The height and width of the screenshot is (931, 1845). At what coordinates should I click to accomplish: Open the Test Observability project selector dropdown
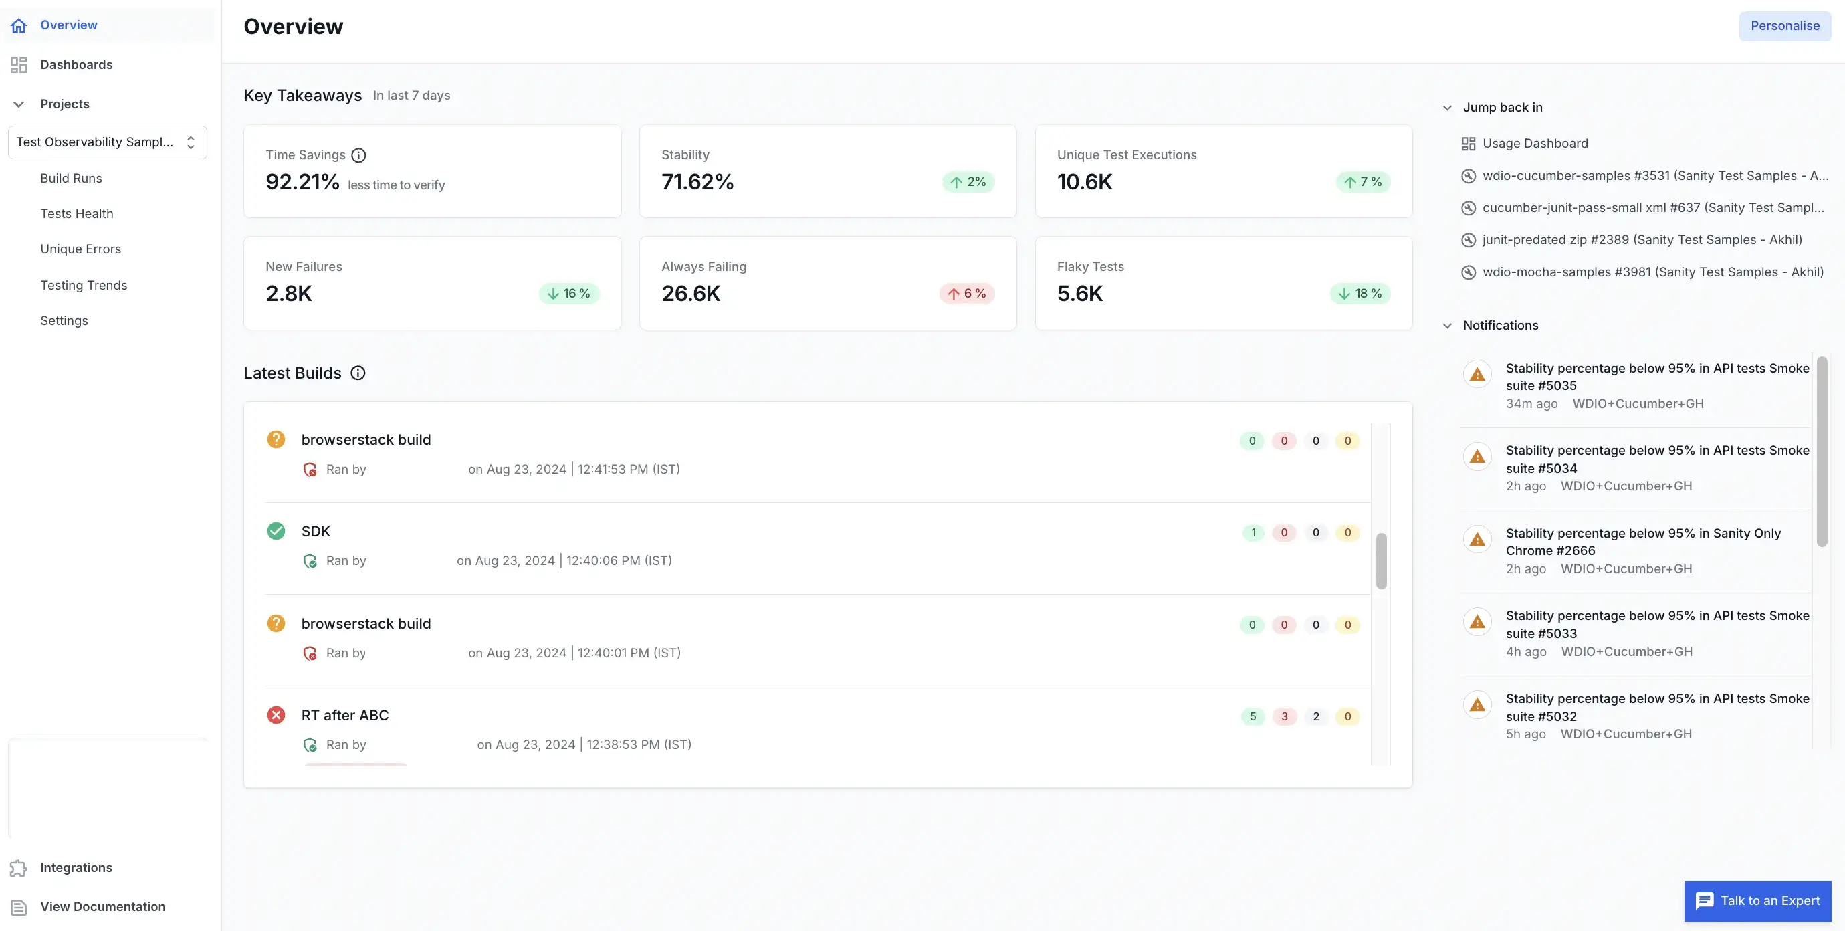(108, 142)
